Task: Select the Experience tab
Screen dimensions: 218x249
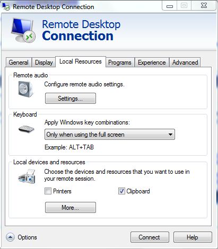Action: [x=152, y=63]
